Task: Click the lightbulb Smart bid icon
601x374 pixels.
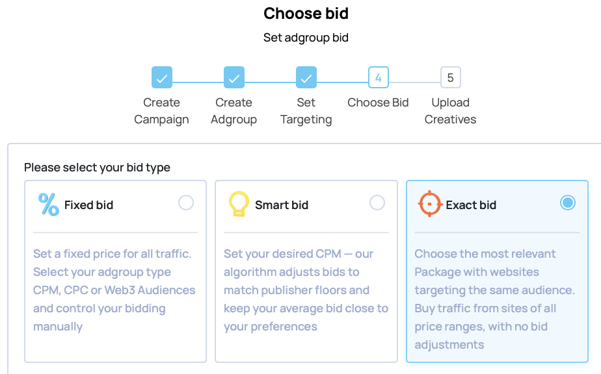Action: click(239, 205)
